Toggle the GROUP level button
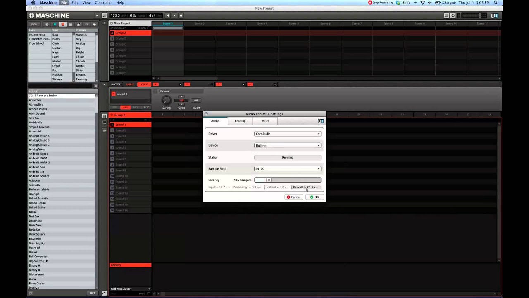 click(130, 84)
